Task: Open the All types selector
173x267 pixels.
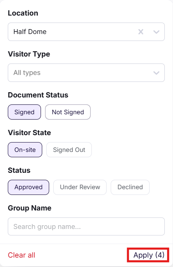Action: pos(86,73)
